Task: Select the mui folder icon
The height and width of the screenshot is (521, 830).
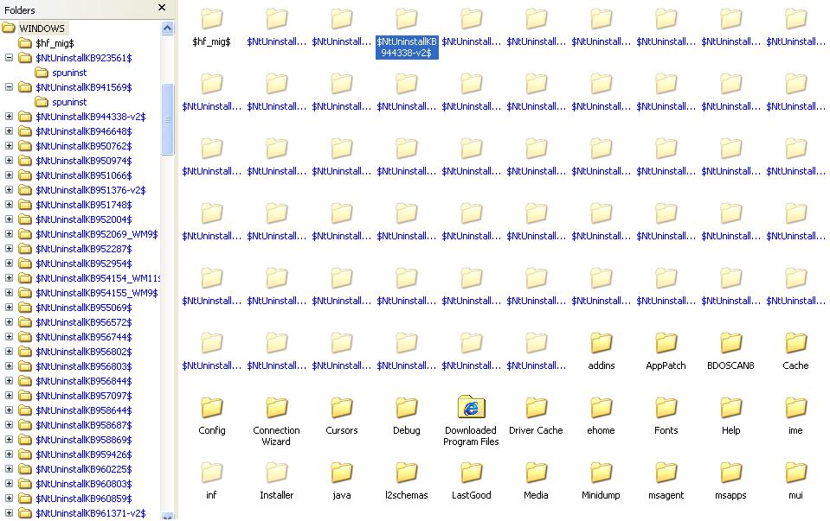Action: (795, 473)
